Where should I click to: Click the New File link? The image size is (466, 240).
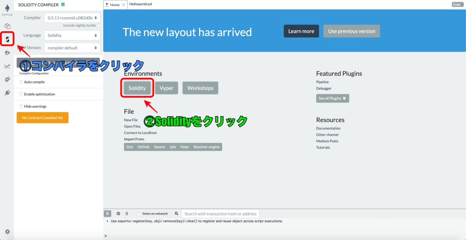click(131, 120)
